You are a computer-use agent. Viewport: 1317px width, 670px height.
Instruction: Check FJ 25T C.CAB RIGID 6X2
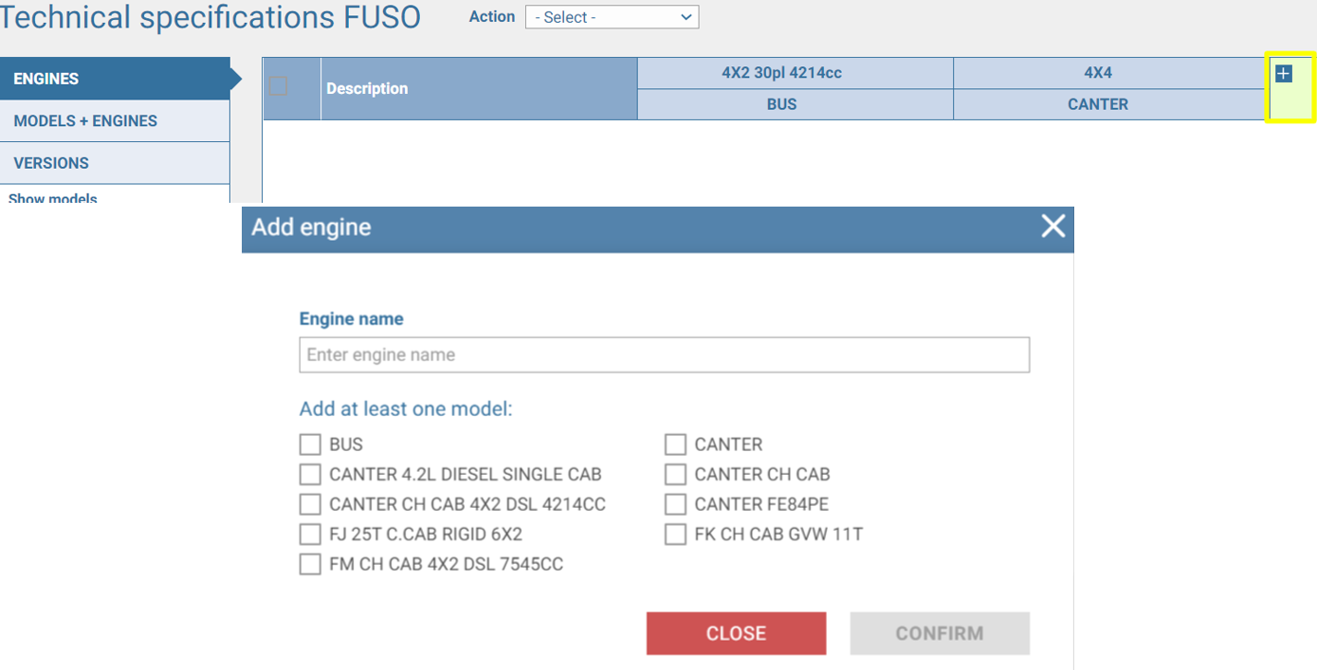click(x=310, y=534)
